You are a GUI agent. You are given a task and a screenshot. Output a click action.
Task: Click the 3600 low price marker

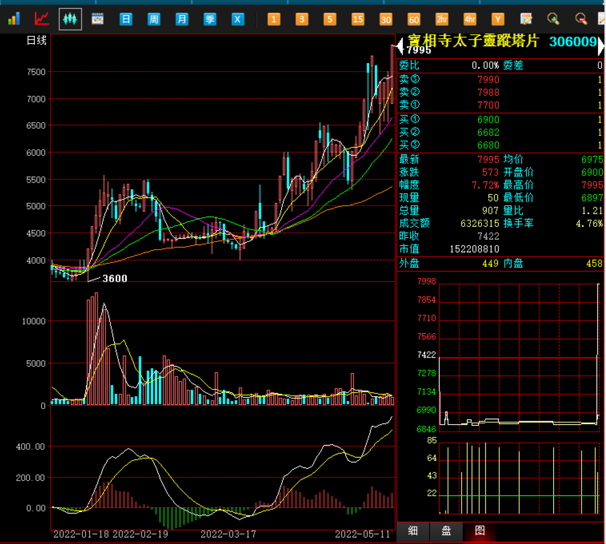114,278
